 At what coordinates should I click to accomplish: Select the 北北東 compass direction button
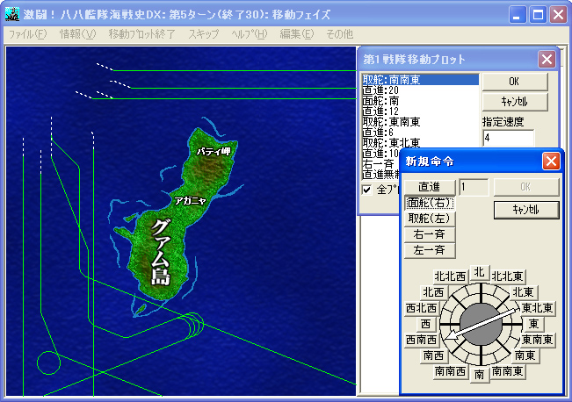(510, 276)
